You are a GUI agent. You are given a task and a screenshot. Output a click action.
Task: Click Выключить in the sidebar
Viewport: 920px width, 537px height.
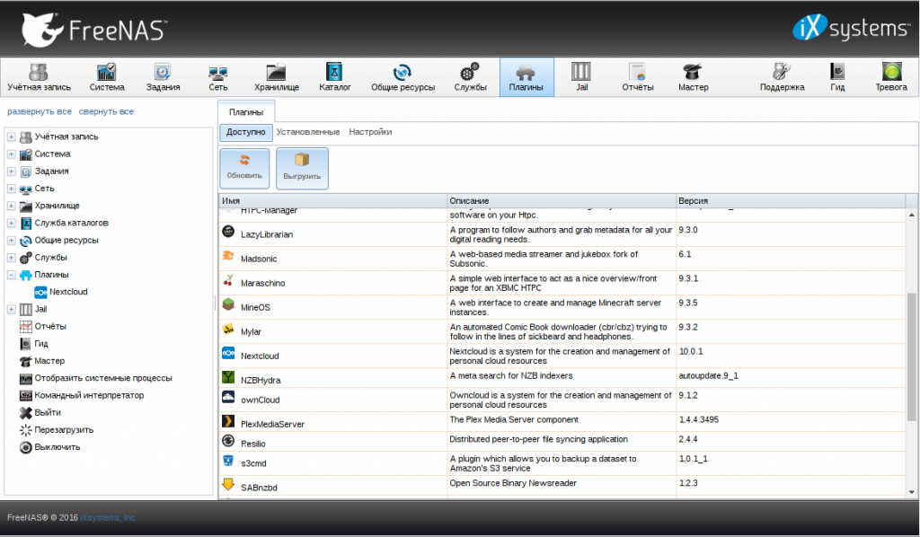[50, 447]
